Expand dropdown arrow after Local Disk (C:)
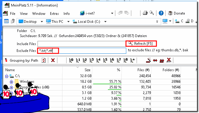The width and height of the screenshot is (199, 113). coord(105,22)
